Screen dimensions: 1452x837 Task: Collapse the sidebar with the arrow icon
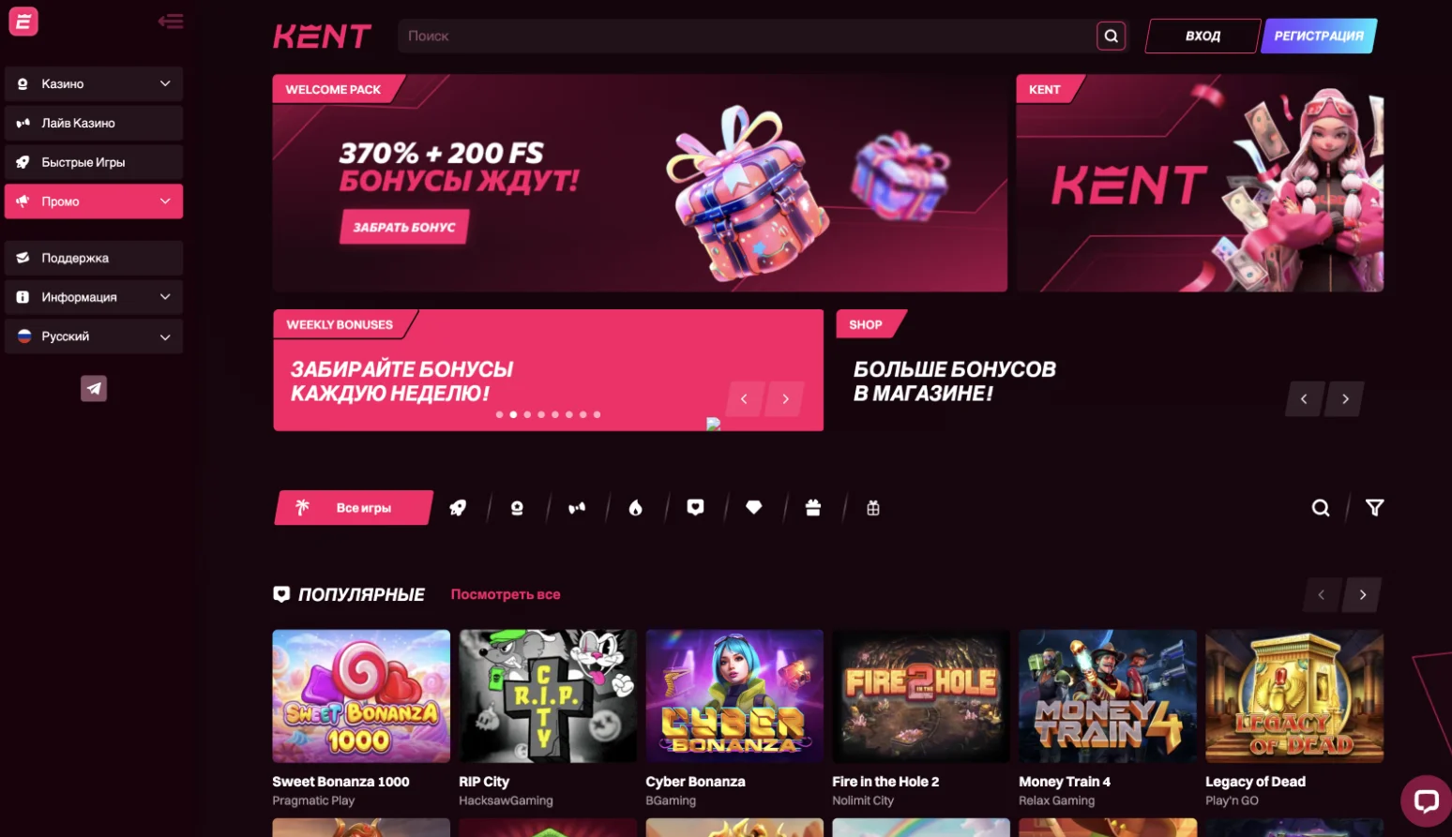click(x=171, y=21)
